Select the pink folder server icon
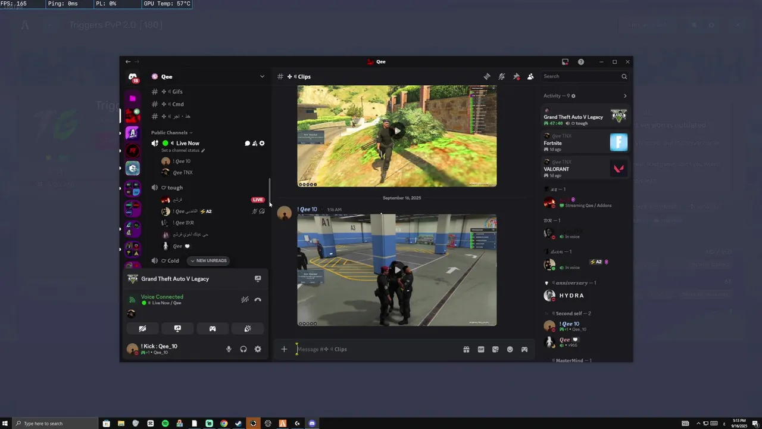Screen dimensions: 762x429 [x=133, y=98]
